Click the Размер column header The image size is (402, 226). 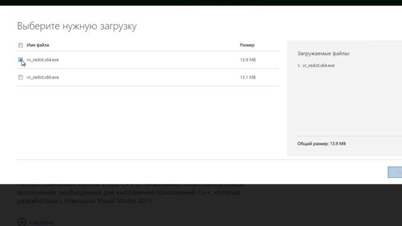click(x=247, y=45)
